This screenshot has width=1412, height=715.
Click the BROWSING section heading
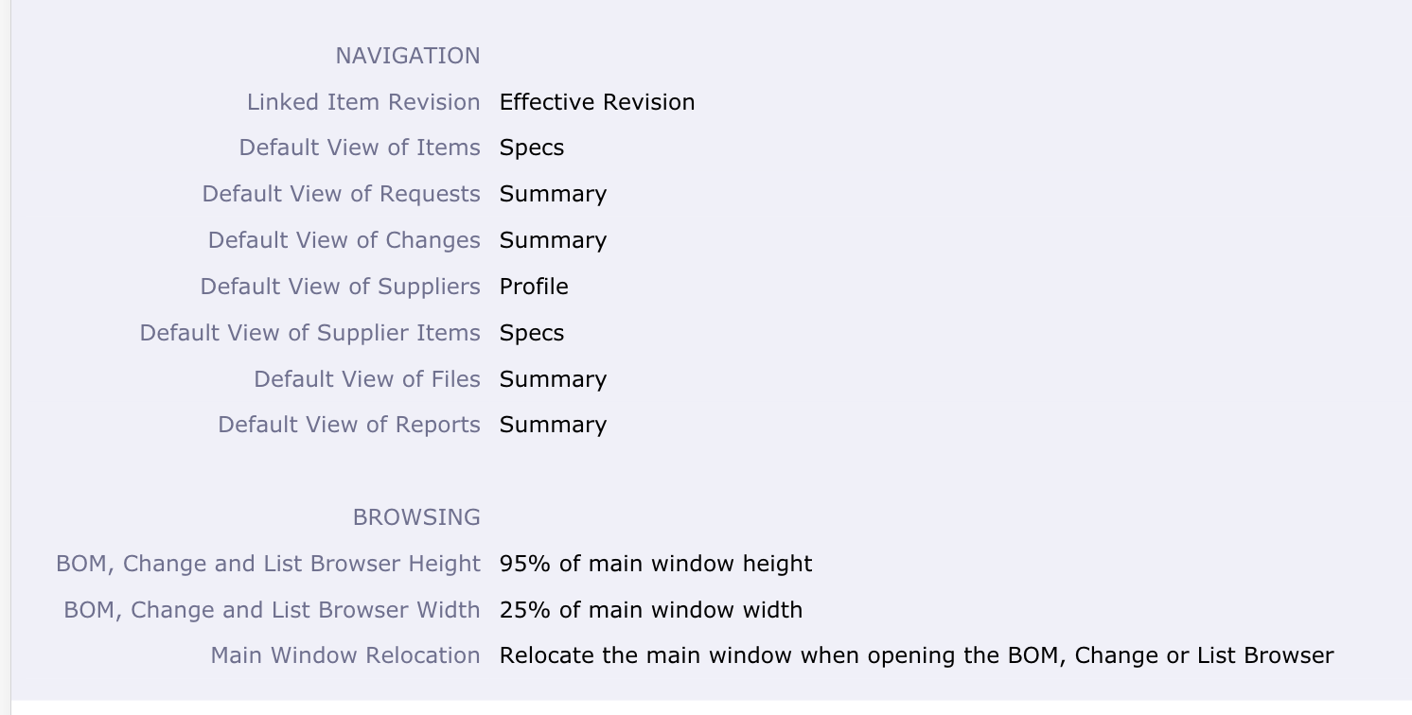(x=416, y=518)
